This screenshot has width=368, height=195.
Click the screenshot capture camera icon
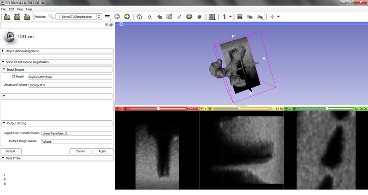240,17
